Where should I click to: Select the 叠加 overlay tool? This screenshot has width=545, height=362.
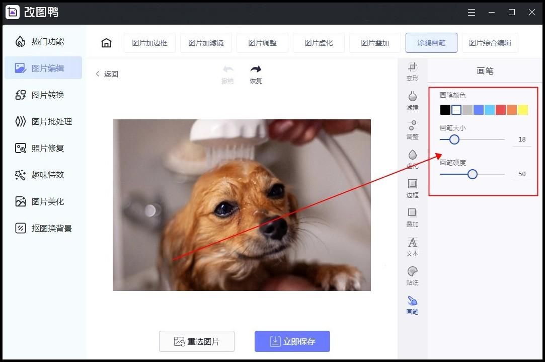tap(412, 218)
